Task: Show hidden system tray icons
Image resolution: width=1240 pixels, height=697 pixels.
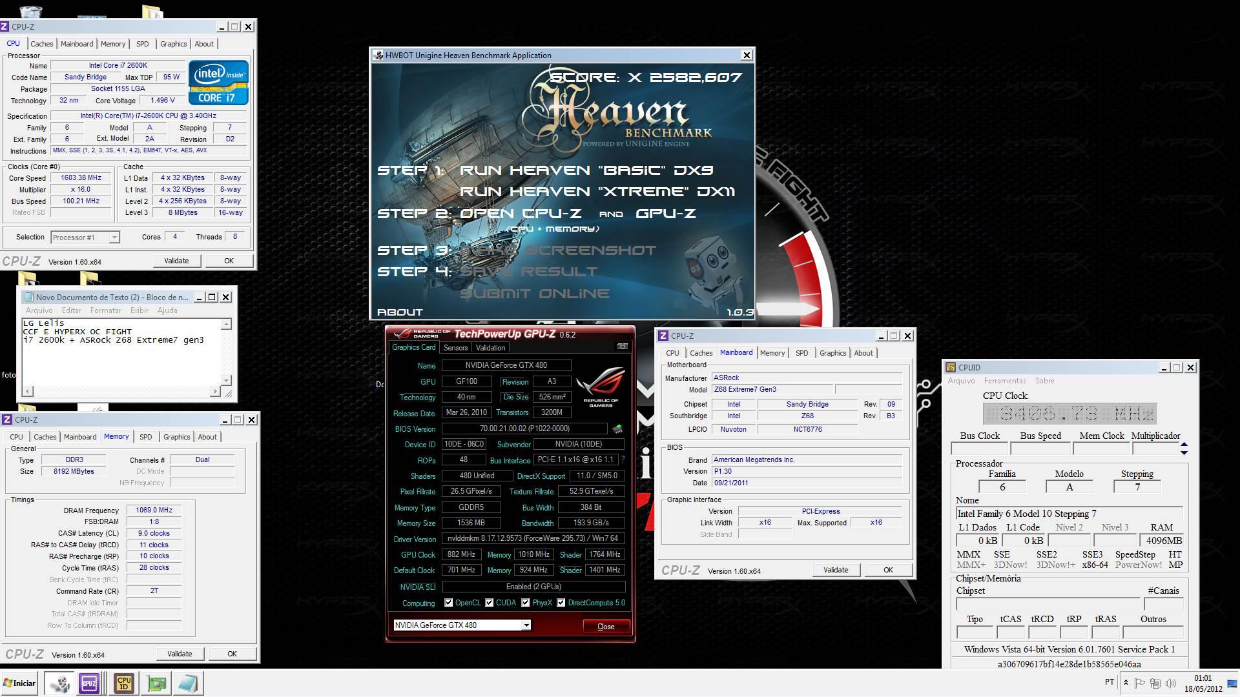Action: (x=1126, y=683)
